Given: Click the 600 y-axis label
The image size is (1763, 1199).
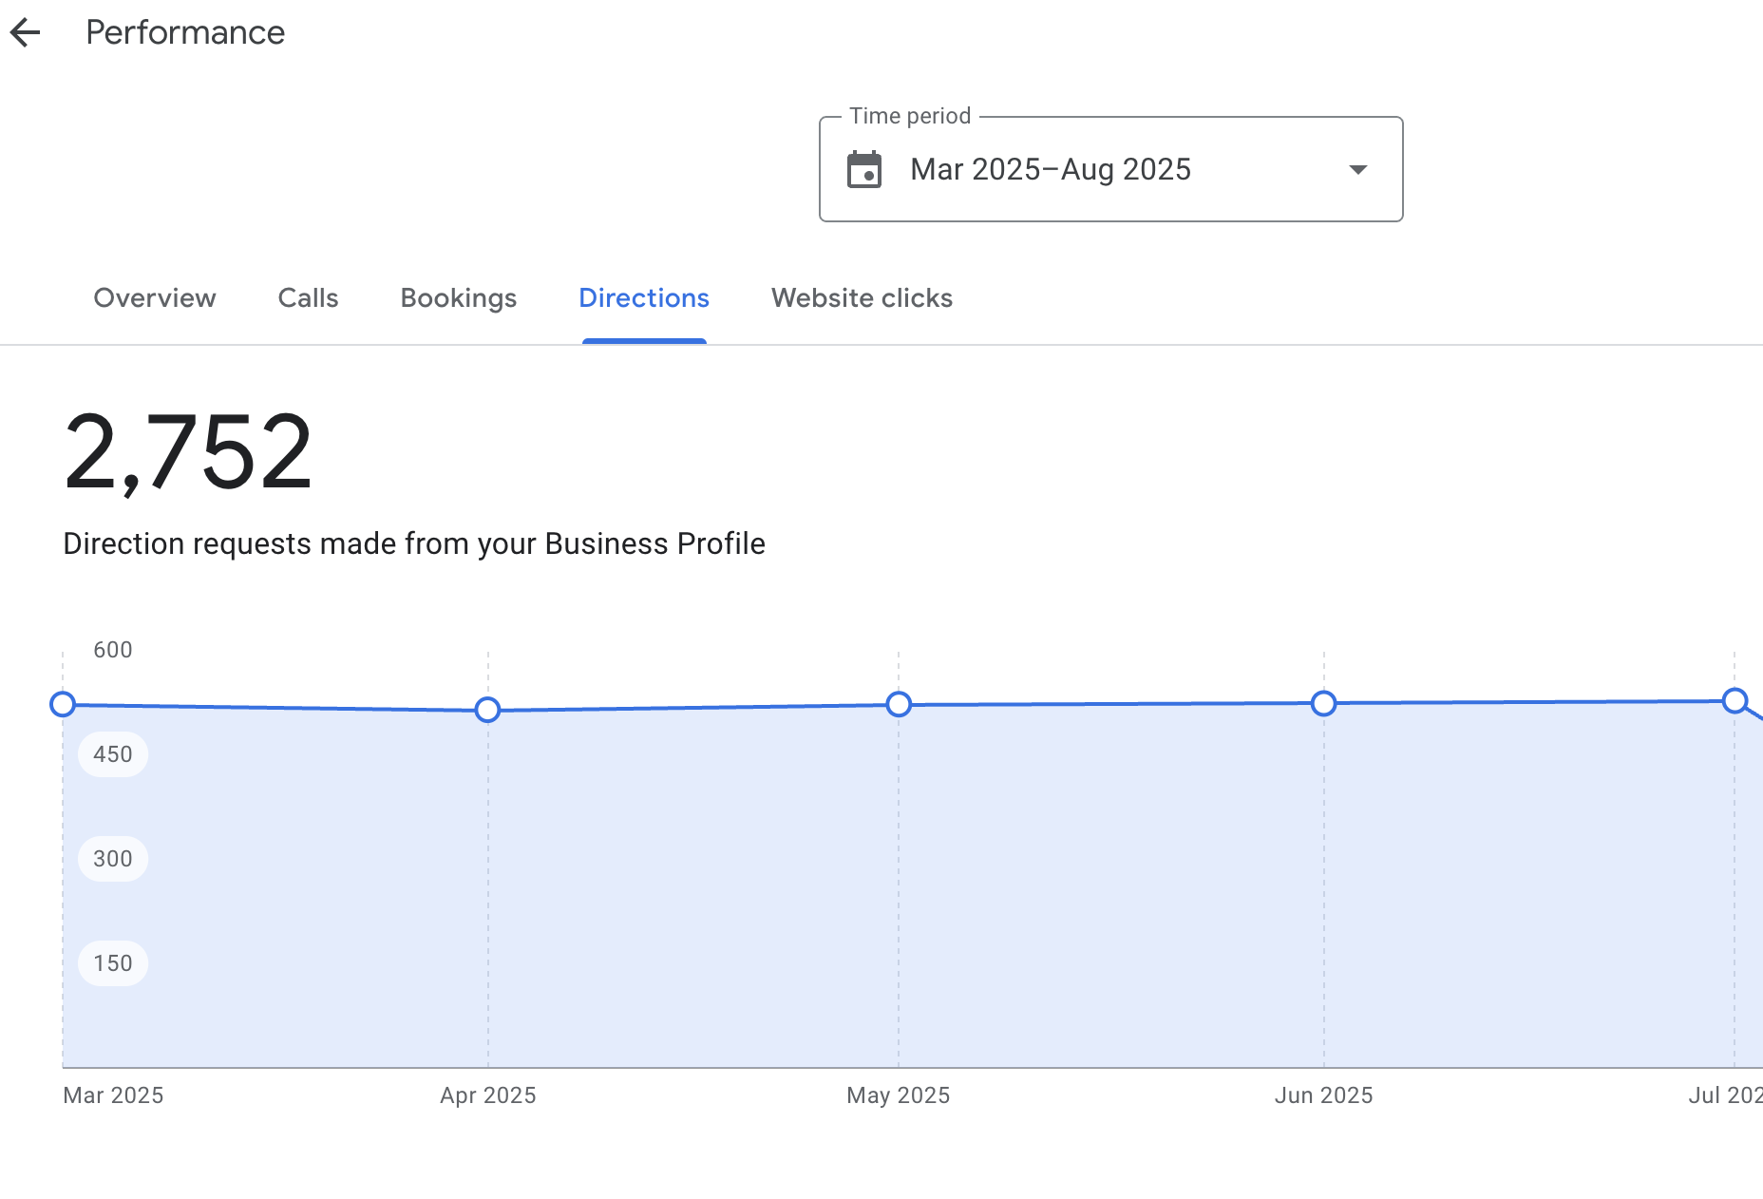Looking at the screenshot, I should pos(113,650).
